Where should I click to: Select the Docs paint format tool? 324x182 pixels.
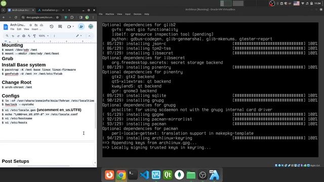34,36
